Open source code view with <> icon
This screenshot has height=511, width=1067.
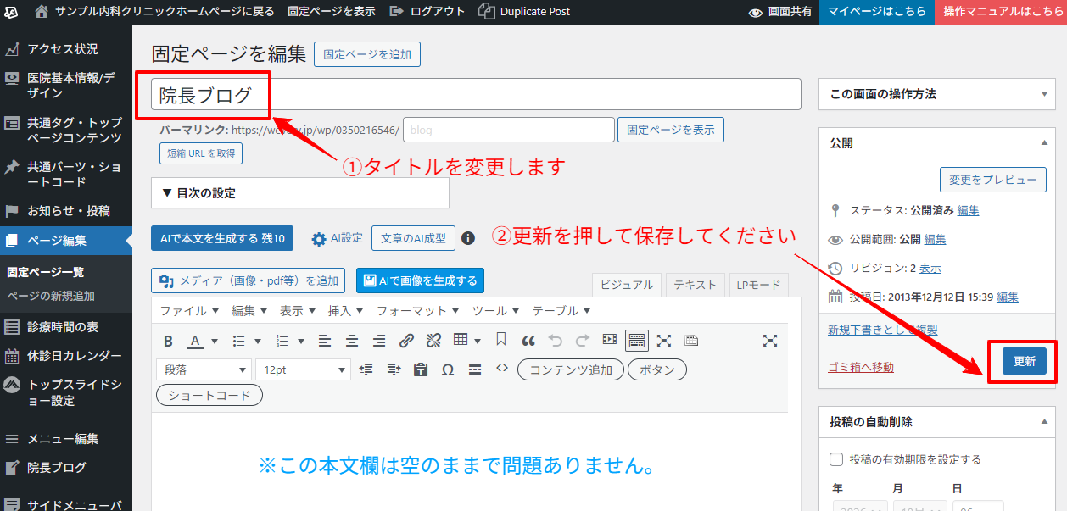[501, 369]
